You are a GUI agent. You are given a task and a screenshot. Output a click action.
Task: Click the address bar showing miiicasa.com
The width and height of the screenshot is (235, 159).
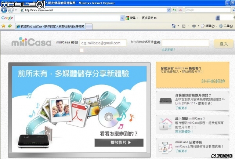tap(94, 10)
